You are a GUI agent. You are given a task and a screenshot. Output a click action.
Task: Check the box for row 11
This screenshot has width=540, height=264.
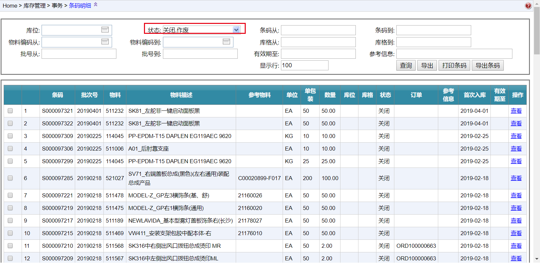10,246
